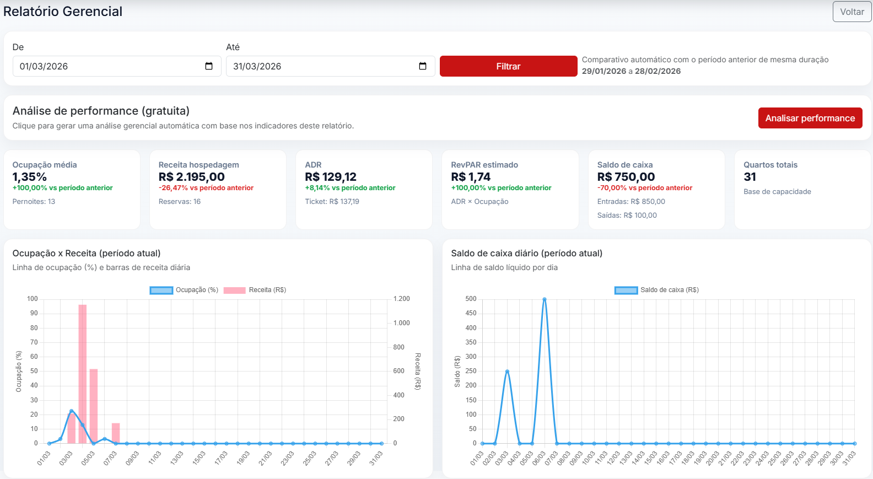
Task: Toggle the Ocupação (%) legend swatch
Action: 161,290
